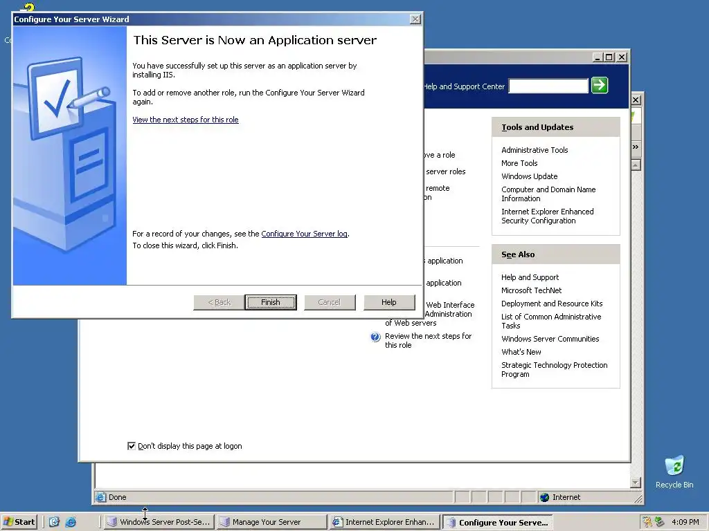Open the Recycle Bin desktop icon
This screenshot has height=531, width=709.
(x=674, y=472)
